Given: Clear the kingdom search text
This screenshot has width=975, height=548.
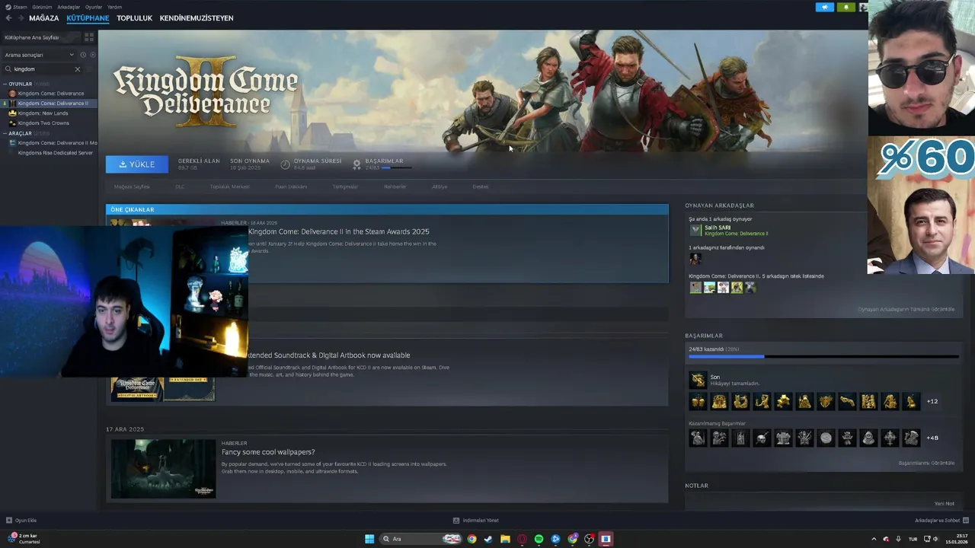Looking at the screenshot, I should 77,69.
